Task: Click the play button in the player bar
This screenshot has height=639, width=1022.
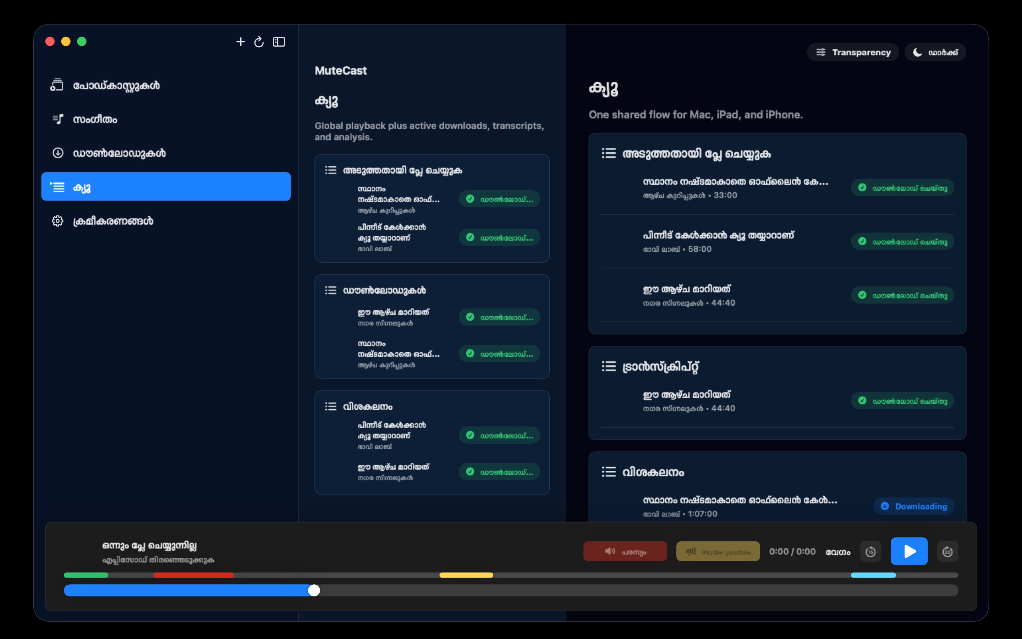Action: coord(909,551)
